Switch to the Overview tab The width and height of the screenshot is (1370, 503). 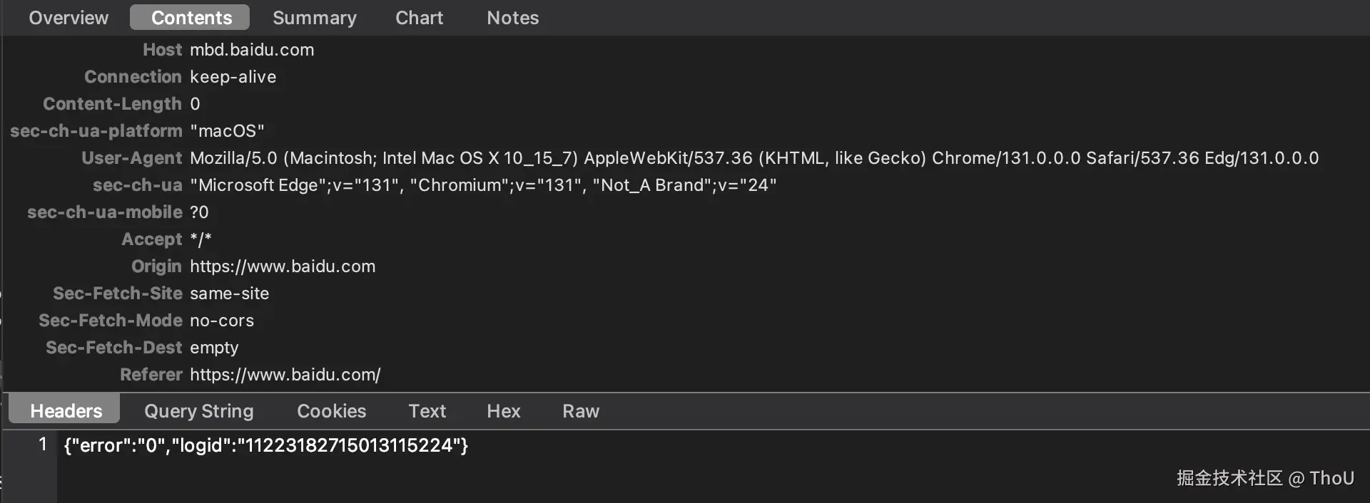68,18
